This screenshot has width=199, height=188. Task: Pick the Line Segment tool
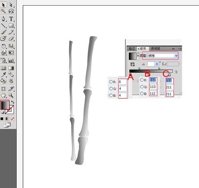[3, 25]
